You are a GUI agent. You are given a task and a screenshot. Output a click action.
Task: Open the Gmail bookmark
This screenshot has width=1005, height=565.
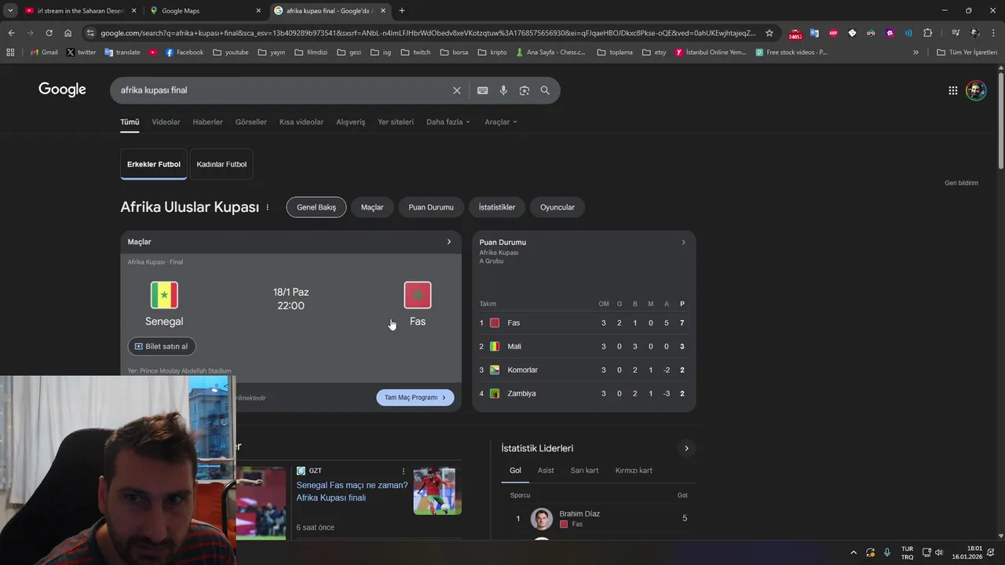44,53
